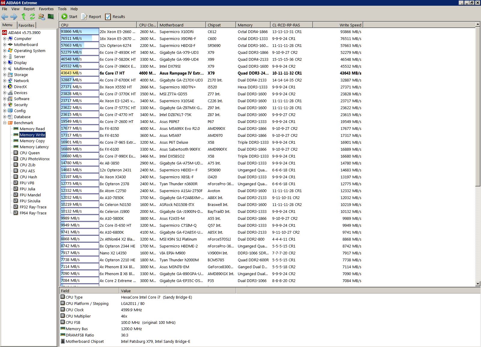Sort by the Chipset column header

click(221, 25)
